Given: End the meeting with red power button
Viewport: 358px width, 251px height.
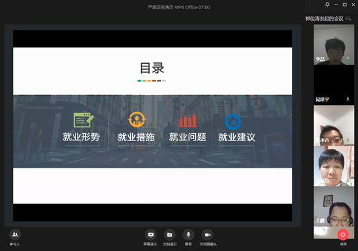Looking at the screenshot, I should pyautogui.click(x=343, y=235).
